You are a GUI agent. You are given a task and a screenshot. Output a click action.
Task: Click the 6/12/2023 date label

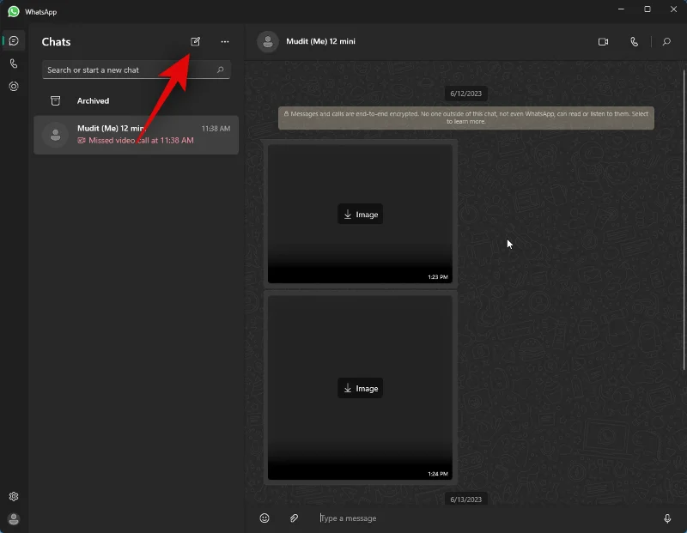click(x=465, y=94)
